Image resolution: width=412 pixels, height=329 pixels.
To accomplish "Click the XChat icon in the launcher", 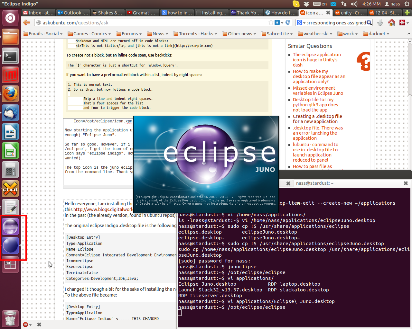I will coord(10,189).
